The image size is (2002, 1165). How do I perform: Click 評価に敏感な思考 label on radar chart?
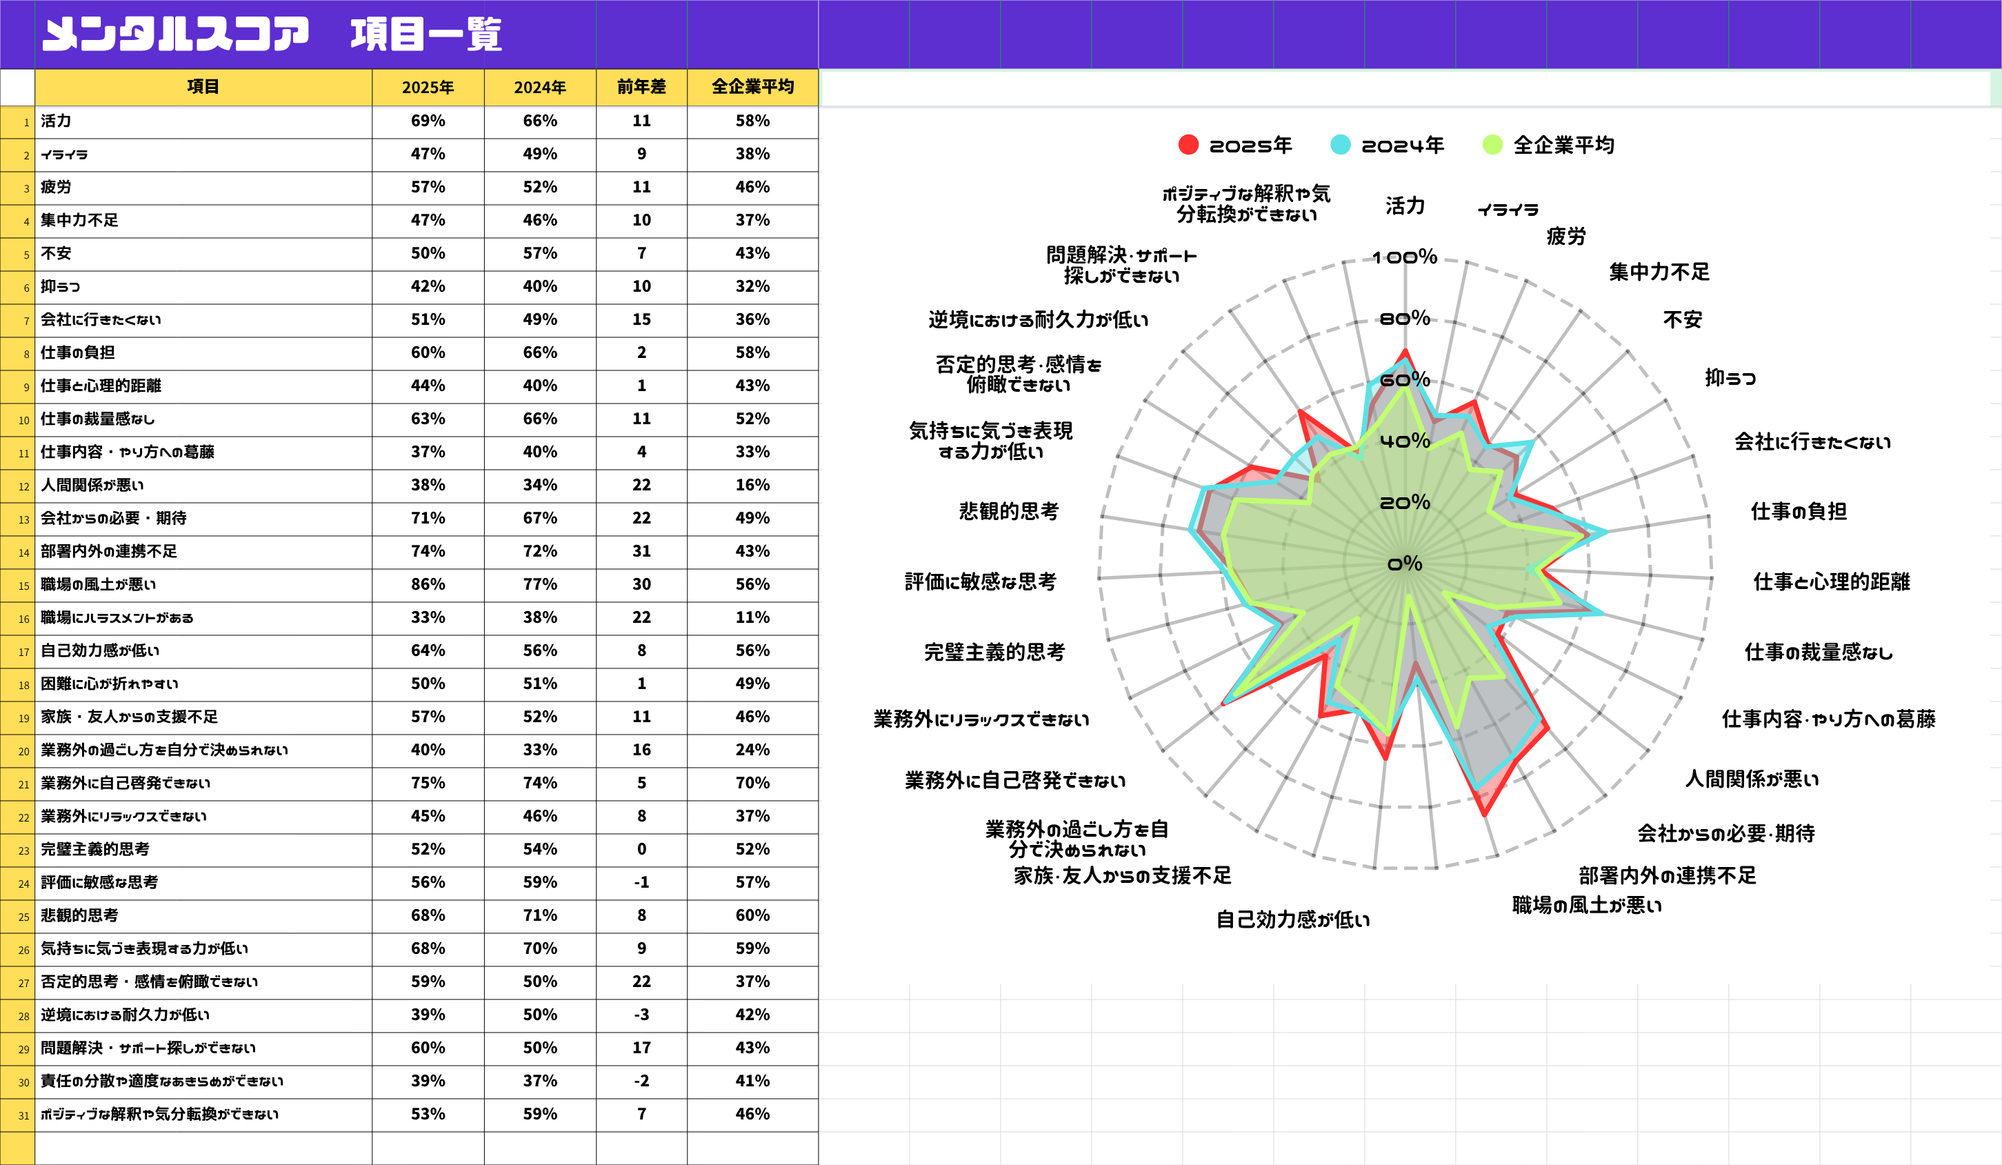coord(981,581)
